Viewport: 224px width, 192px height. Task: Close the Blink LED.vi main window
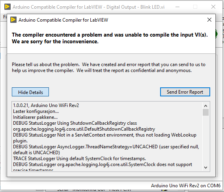point(213,7)
